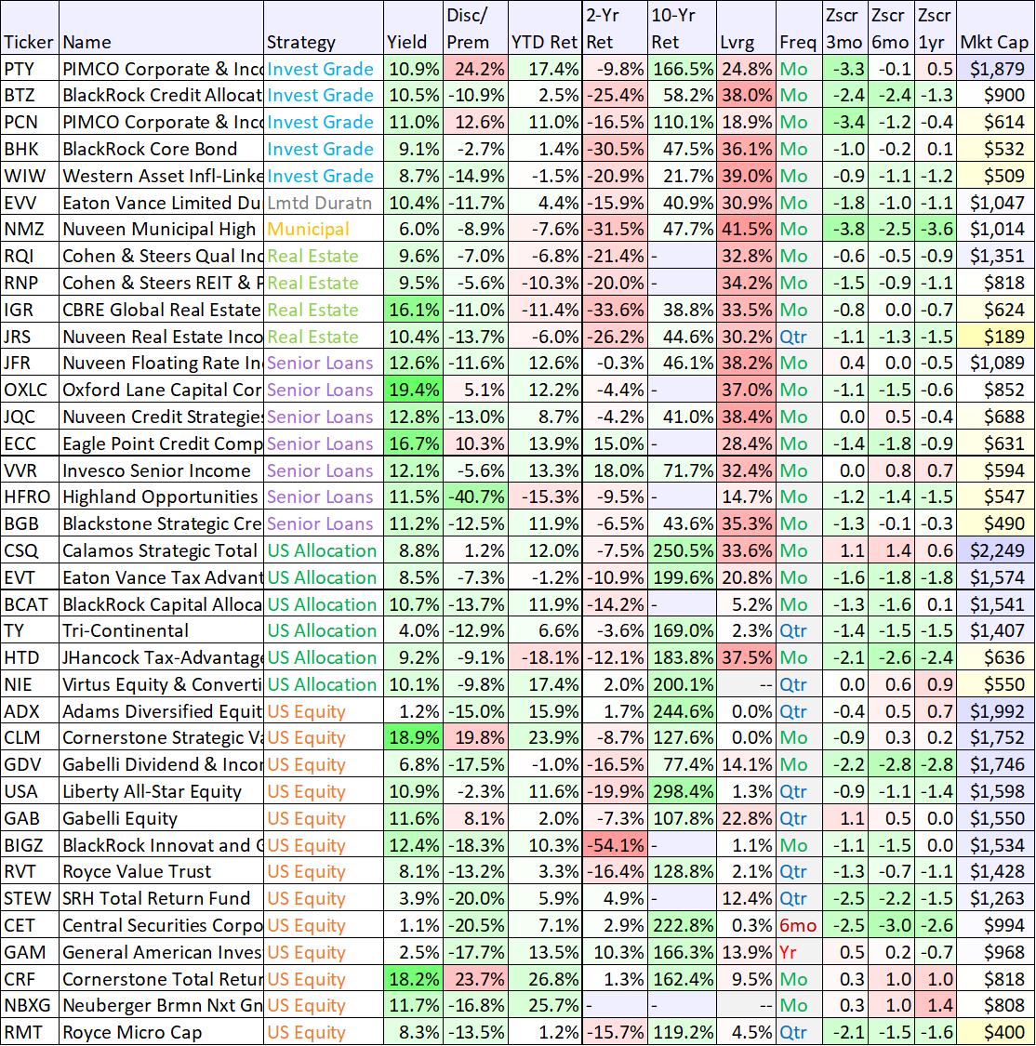
Task: Click the HTD ticker cell
Action: tap(30, 657)
